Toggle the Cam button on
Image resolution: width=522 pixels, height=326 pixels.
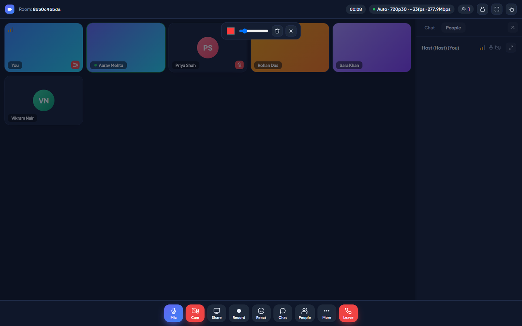click(195, 313)
